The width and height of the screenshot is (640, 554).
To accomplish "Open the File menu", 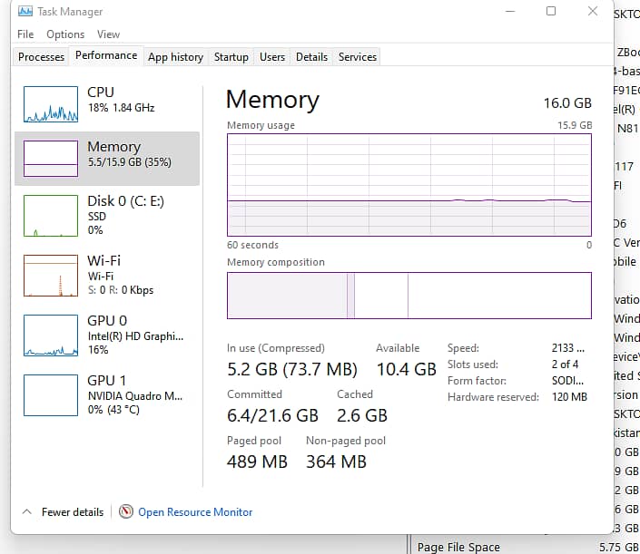I will [x=25, y=34].
